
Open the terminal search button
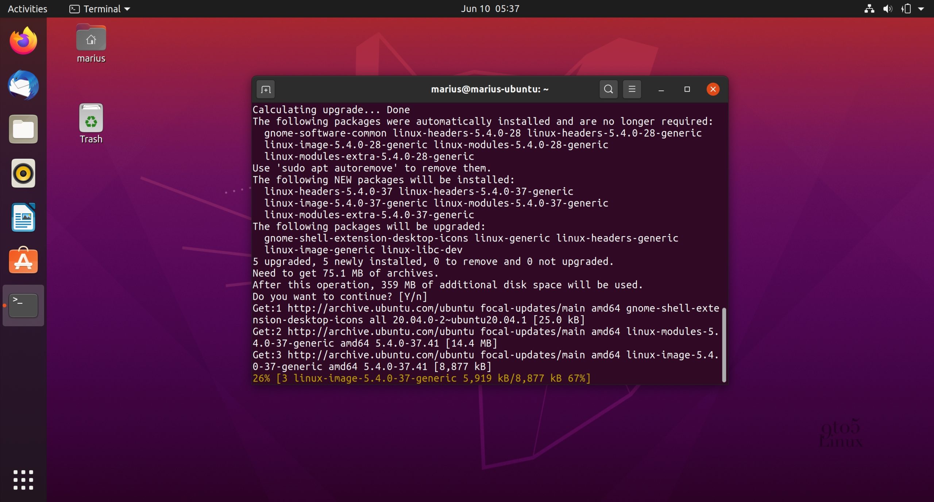click(608, 89)
